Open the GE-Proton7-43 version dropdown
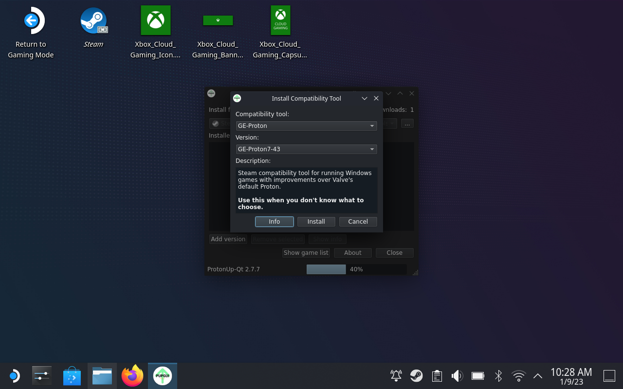623x389 pixels. click(306, 149)
